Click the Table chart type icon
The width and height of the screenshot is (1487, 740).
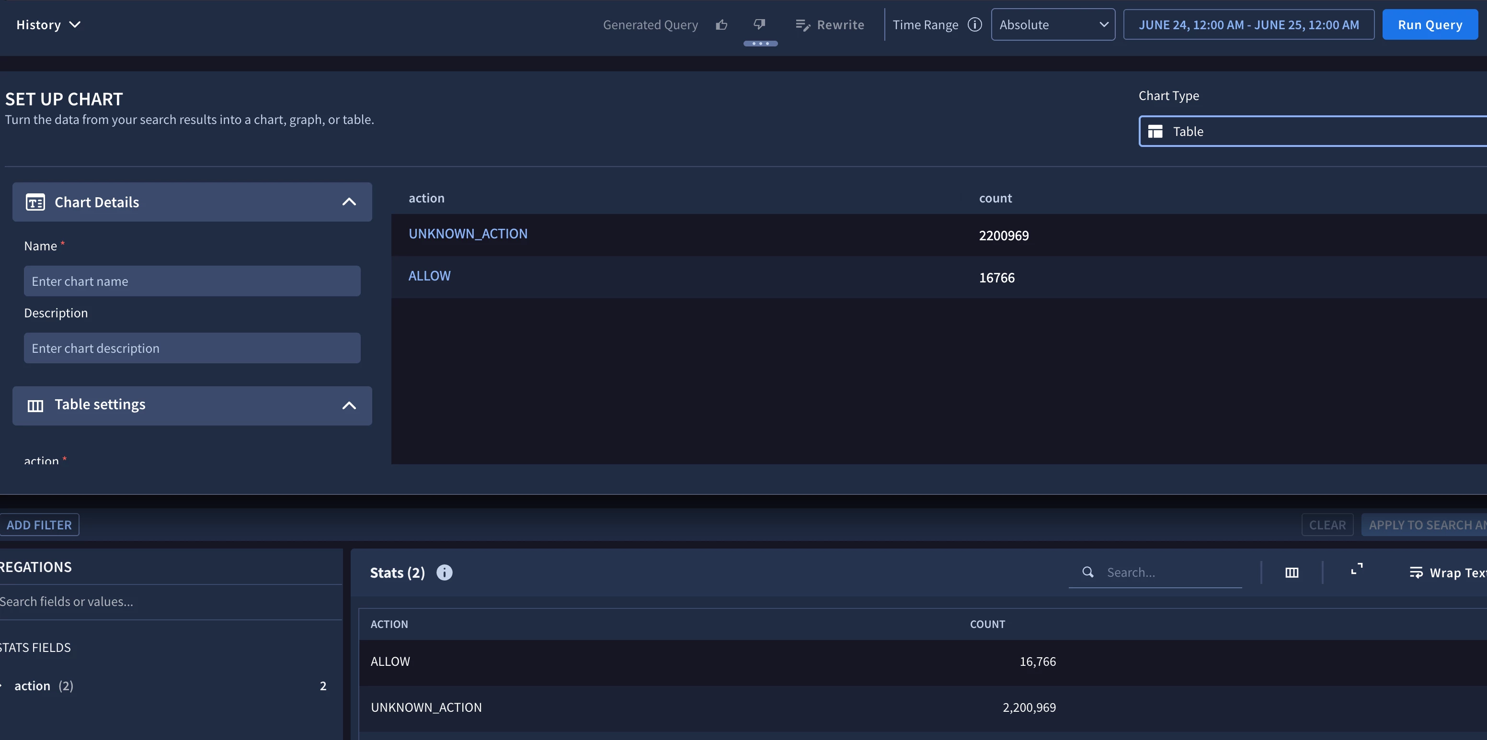tap(1155, 132)
